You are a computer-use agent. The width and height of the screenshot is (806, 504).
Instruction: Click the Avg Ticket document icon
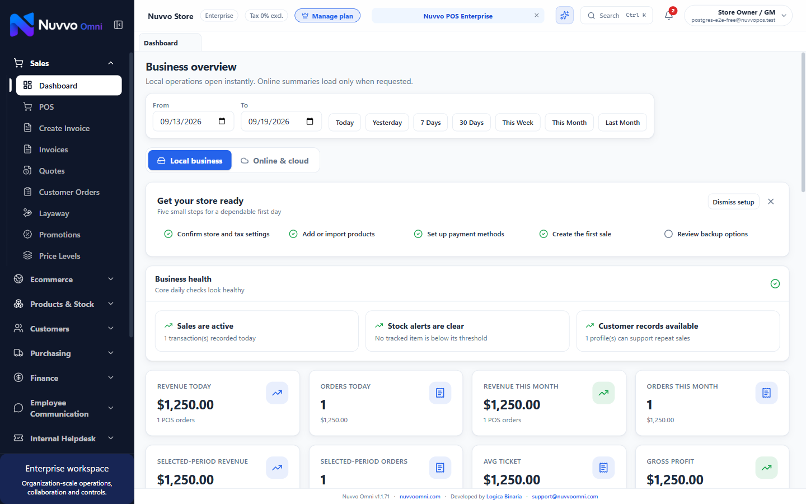coord(603,468)
